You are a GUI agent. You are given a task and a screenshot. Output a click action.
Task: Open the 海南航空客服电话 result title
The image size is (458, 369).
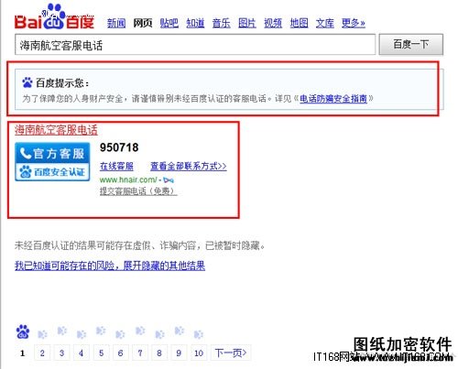pos(56,130)
